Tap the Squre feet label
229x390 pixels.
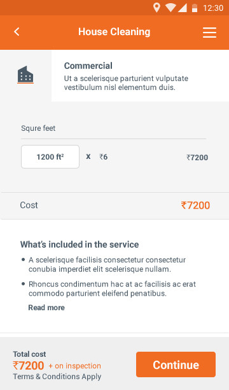pyautogui.click(x=38, y=128)
